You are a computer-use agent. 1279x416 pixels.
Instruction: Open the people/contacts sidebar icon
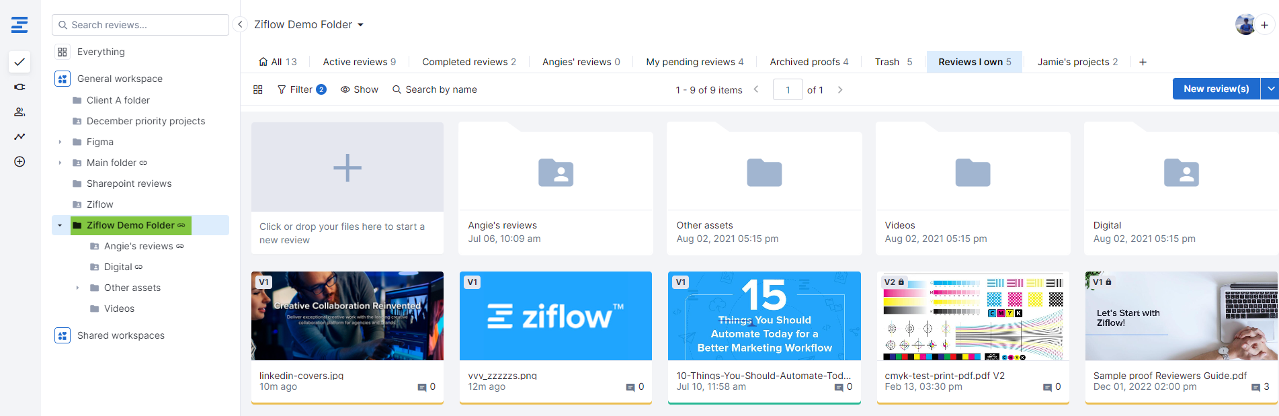(x=19, y=112)
